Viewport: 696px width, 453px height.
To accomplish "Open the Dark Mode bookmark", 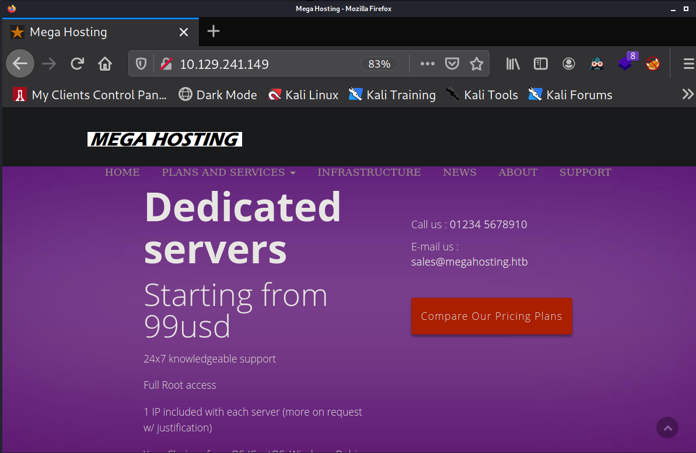I will tap(218, 95).
